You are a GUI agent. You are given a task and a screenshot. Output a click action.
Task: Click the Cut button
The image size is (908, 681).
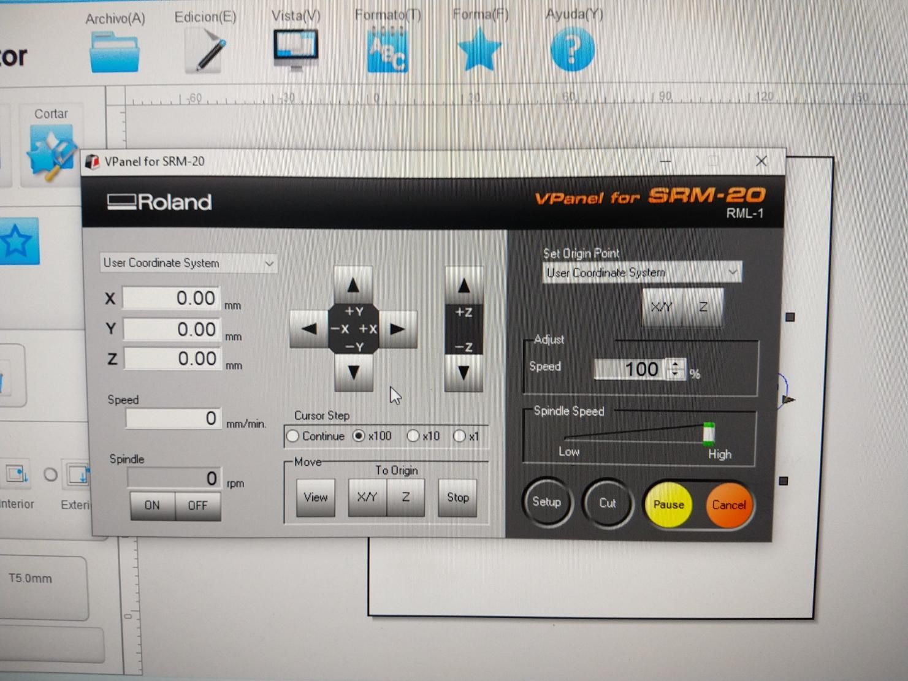608,503
